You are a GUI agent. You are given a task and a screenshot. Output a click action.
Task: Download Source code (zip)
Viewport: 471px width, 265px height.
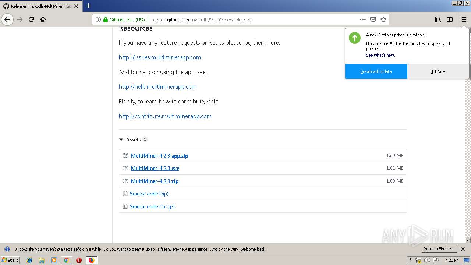(149, 194)
